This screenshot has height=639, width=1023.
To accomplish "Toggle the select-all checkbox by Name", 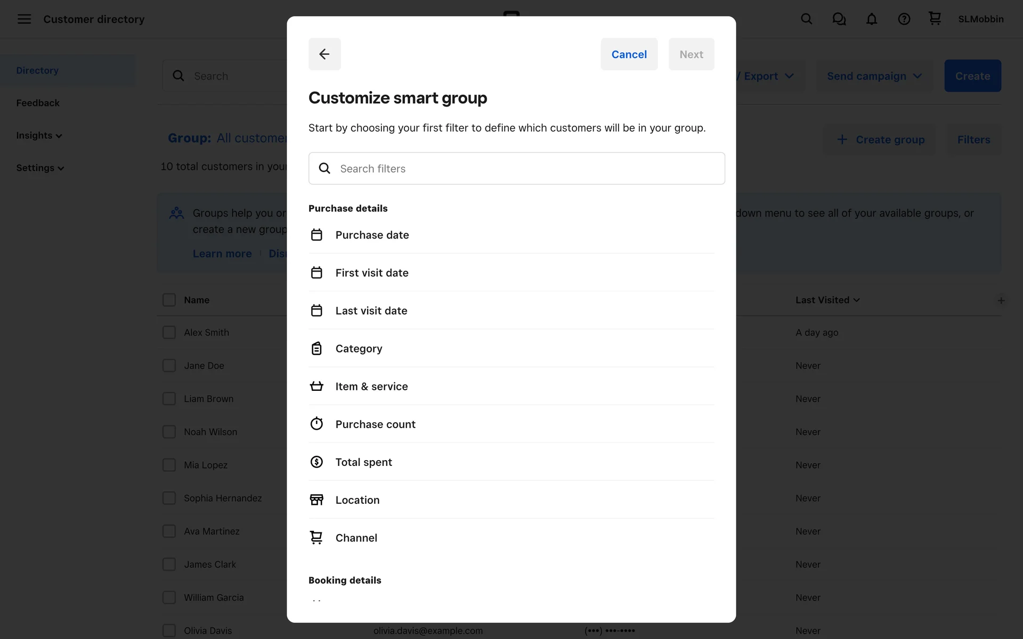I will tap(169, 300).
